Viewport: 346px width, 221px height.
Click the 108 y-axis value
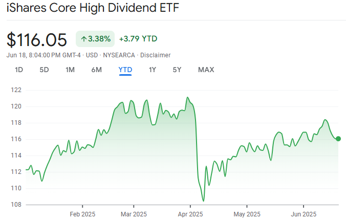pos(16,205)
